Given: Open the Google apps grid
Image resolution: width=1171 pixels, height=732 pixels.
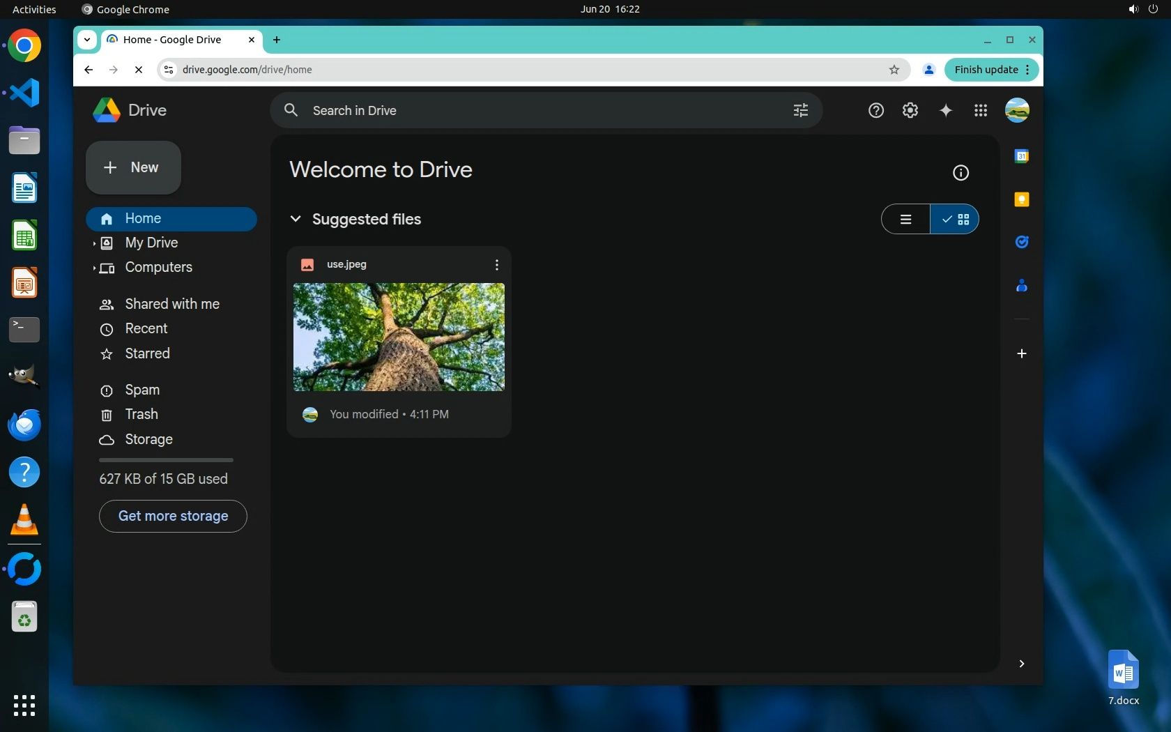Looking at the screenshot, I should [980, 110].
